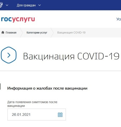Expand the chevron next to the emblem

[x=7, y=5]
